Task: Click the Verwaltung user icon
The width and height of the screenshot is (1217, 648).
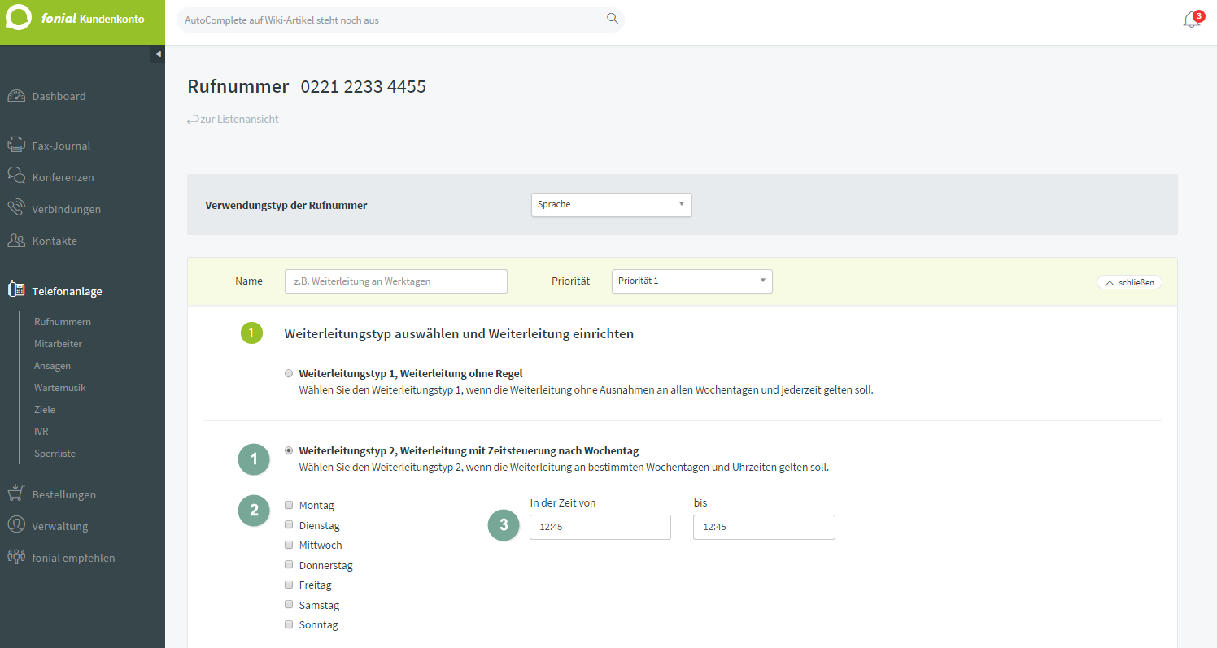Action: coord(16,525)
